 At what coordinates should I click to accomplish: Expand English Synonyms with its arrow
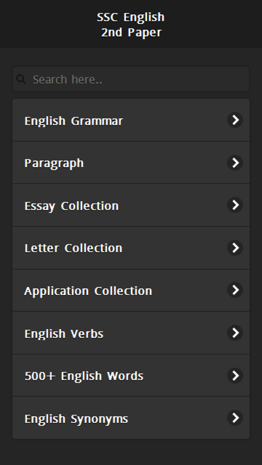point(235,418)
